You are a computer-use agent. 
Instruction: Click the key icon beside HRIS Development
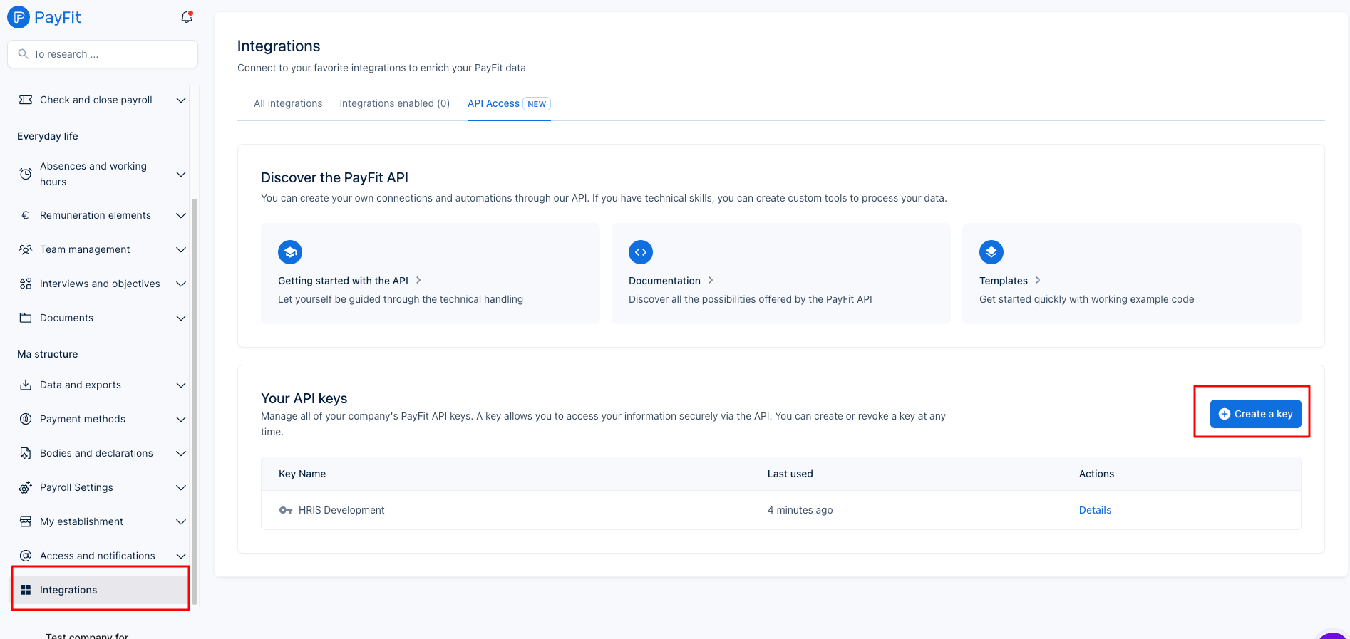pyautogui.click(x=286, y=510)
